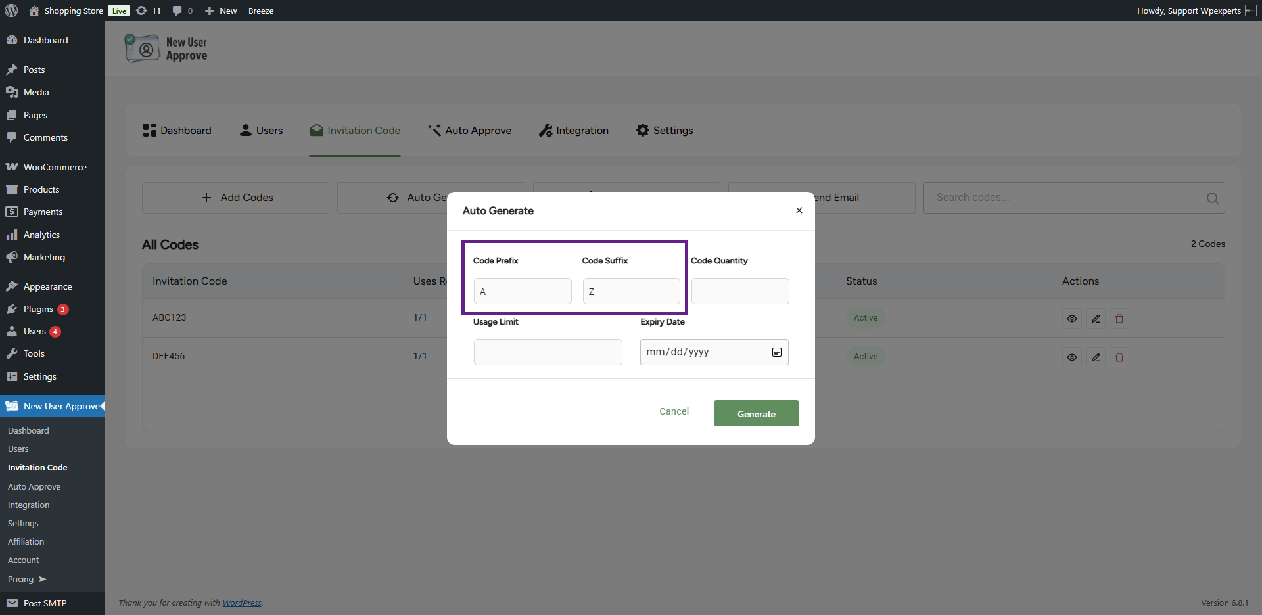Open the updates icon showing 11
Viewport: 1262px width, 615px height.
coord(148,11)
